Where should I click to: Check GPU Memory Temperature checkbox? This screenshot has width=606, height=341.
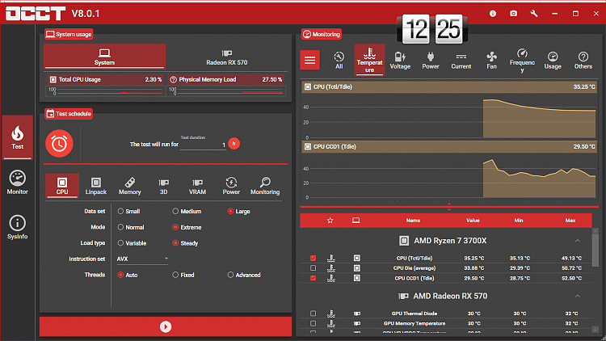pos(313,323)
